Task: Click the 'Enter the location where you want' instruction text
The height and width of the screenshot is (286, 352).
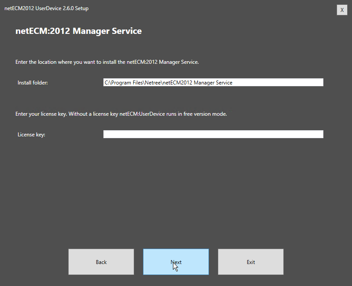Action: [107, 62]
